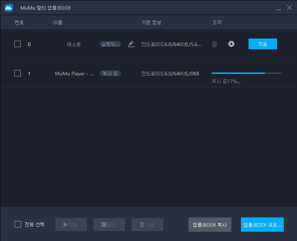Toggle the 전체 선택 checkbox

click(18, 224)
